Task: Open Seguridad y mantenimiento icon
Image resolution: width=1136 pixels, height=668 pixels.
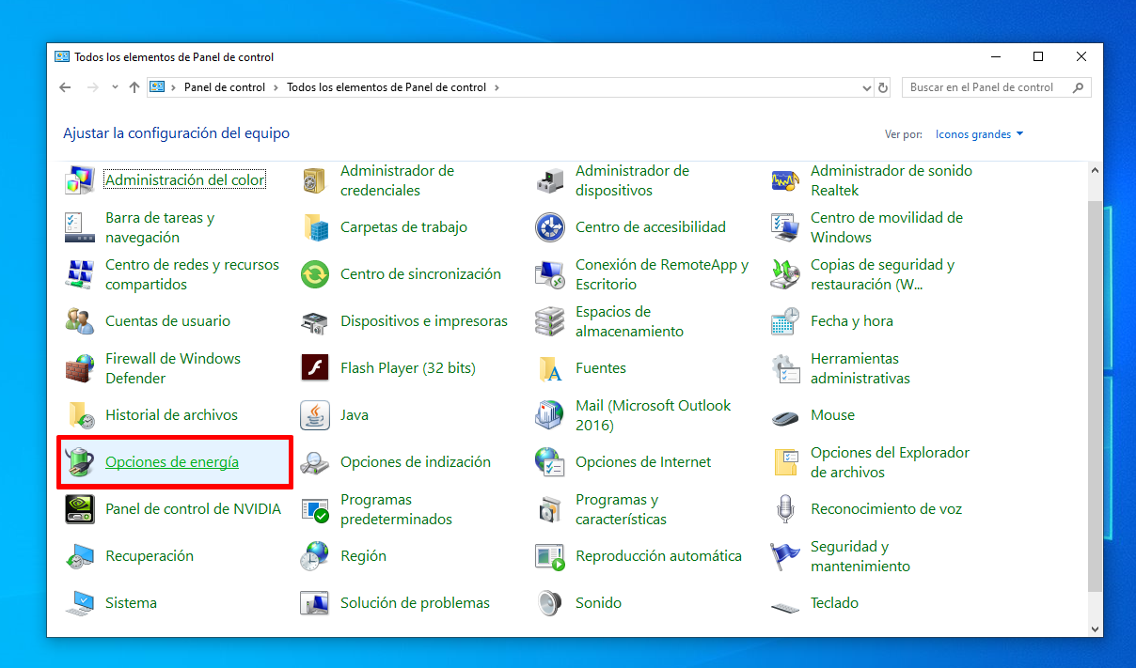Action: (784, 555)
